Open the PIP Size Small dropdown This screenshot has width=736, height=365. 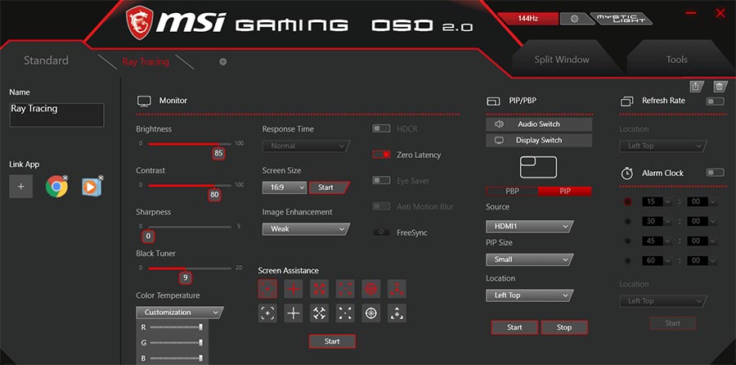[x=529, y=259]
